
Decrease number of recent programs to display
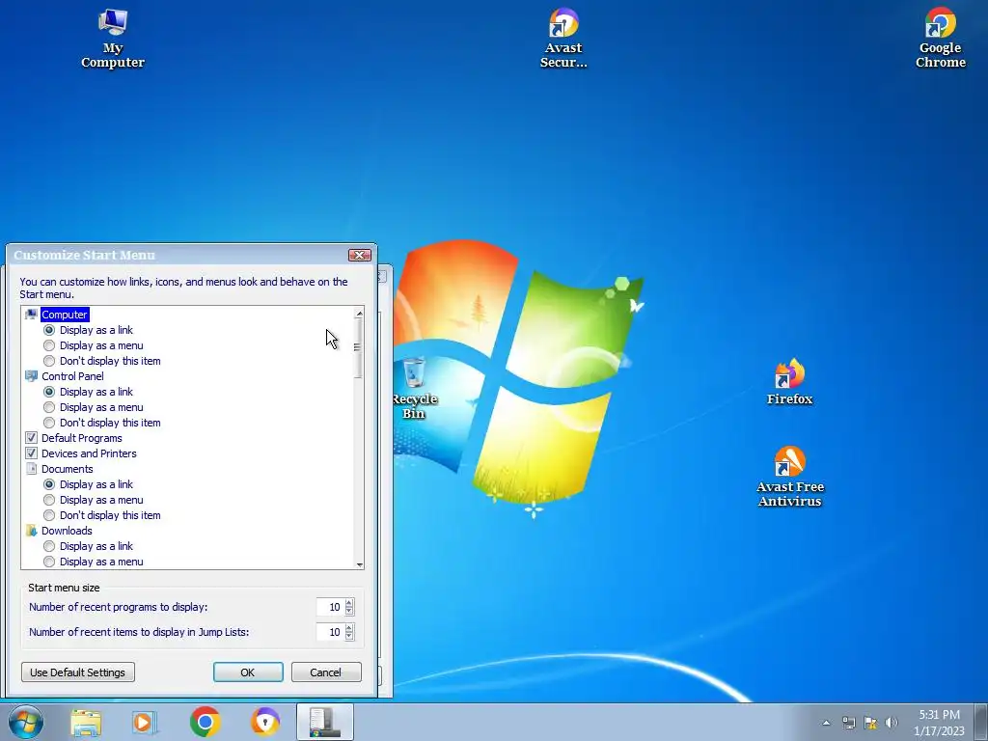point(349,611)
